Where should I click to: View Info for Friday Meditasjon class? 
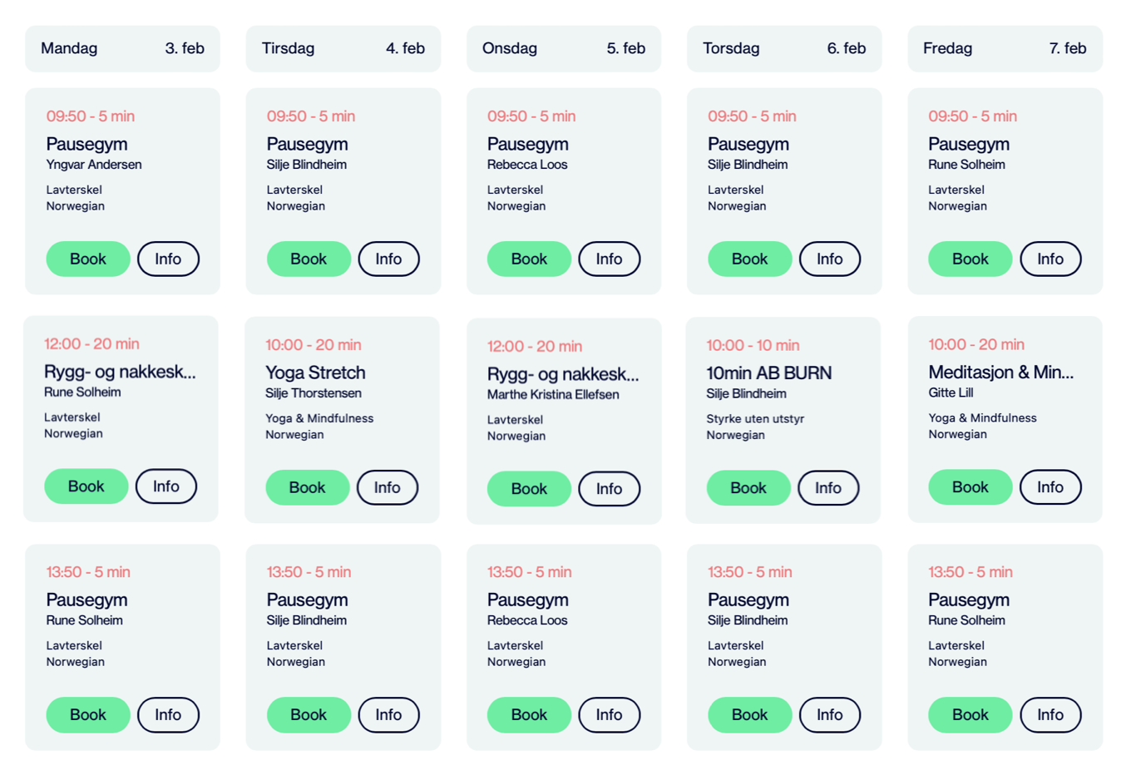[x=1050, y=487]
